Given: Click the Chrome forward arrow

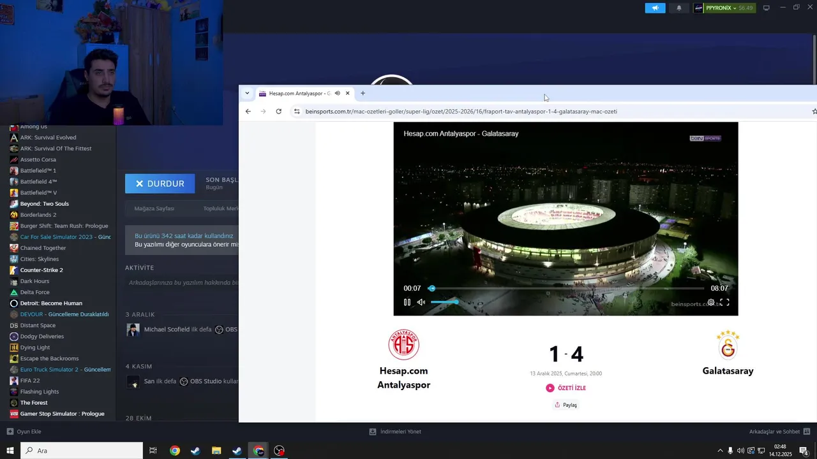Looking at the screenshot, I should point(263,111).
